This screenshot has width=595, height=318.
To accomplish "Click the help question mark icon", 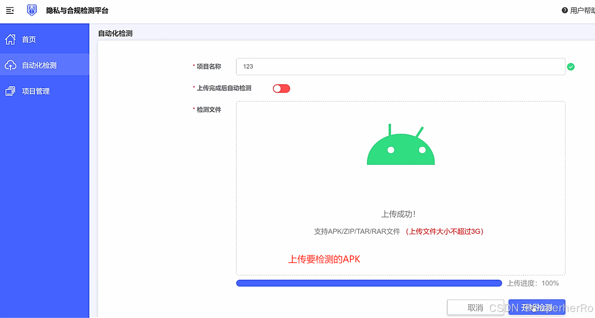I will [565, 10].
